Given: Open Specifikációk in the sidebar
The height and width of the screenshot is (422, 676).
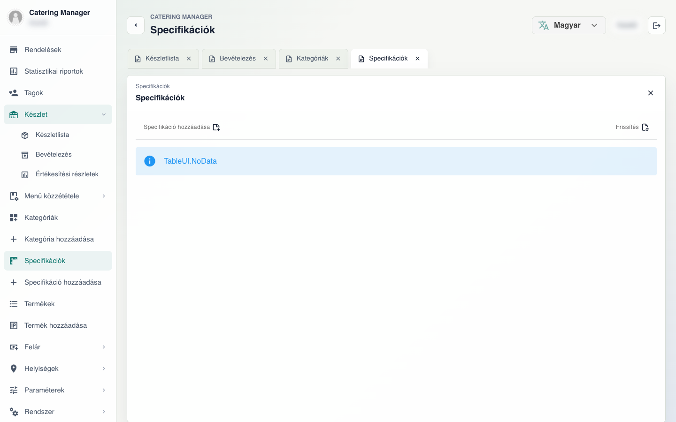Looking at the screenshot, I should point(58,261).
